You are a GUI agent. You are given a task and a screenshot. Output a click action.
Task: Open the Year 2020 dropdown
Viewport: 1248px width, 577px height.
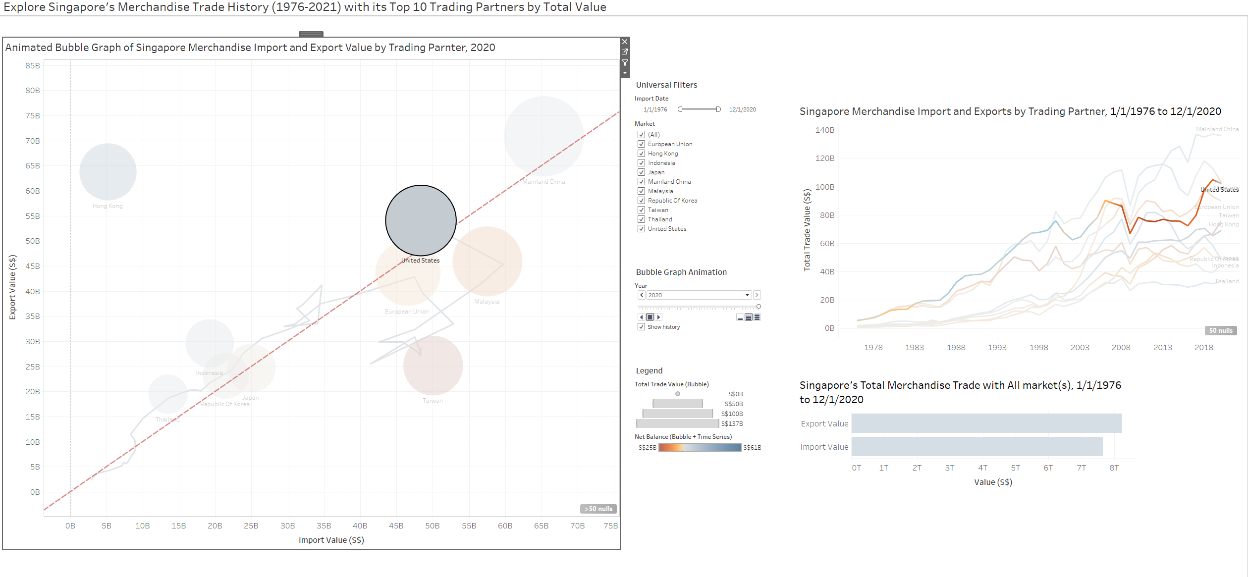[747, 295]
